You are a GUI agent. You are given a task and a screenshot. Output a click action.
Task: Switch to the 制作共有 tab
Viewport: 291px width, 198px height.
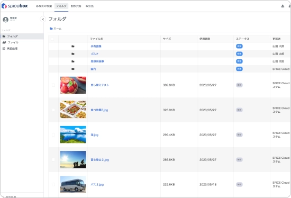click(76, 6)
